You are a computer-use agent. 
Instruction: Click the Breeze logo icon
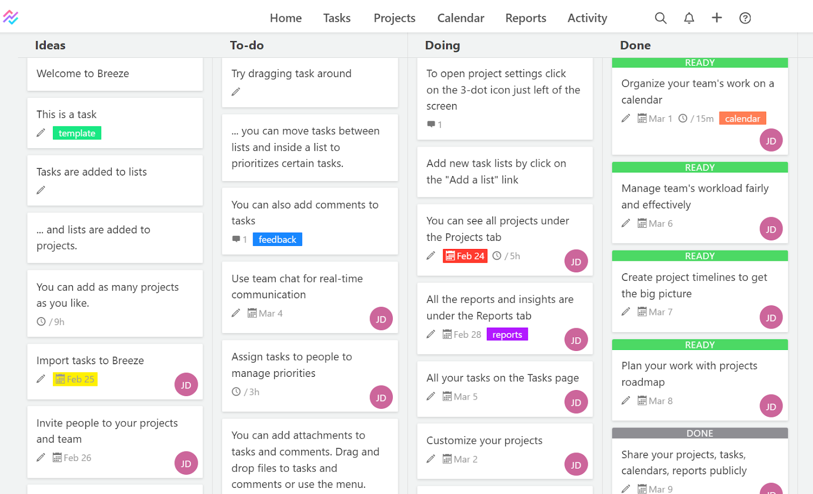pos(11,18)
